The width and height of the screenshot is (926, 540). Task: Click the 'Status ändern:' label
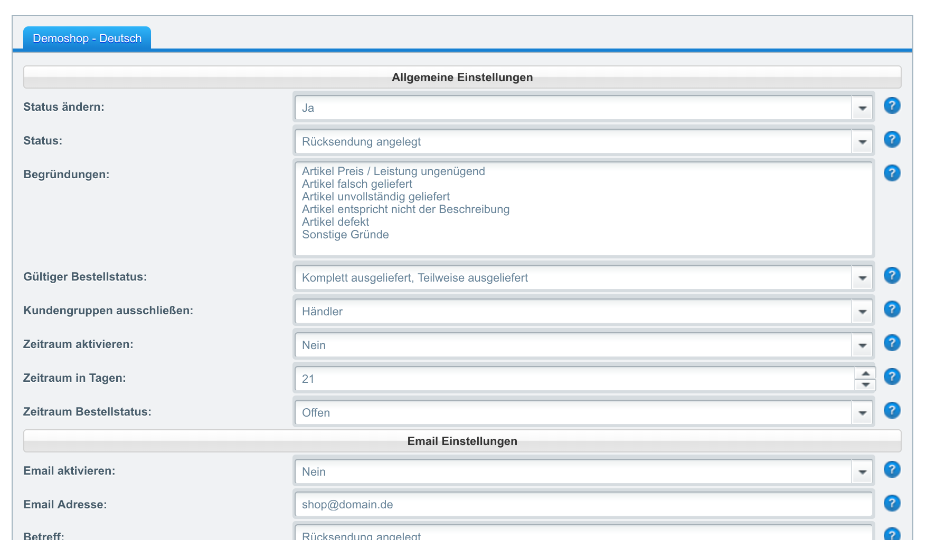(x=64, y=107)
